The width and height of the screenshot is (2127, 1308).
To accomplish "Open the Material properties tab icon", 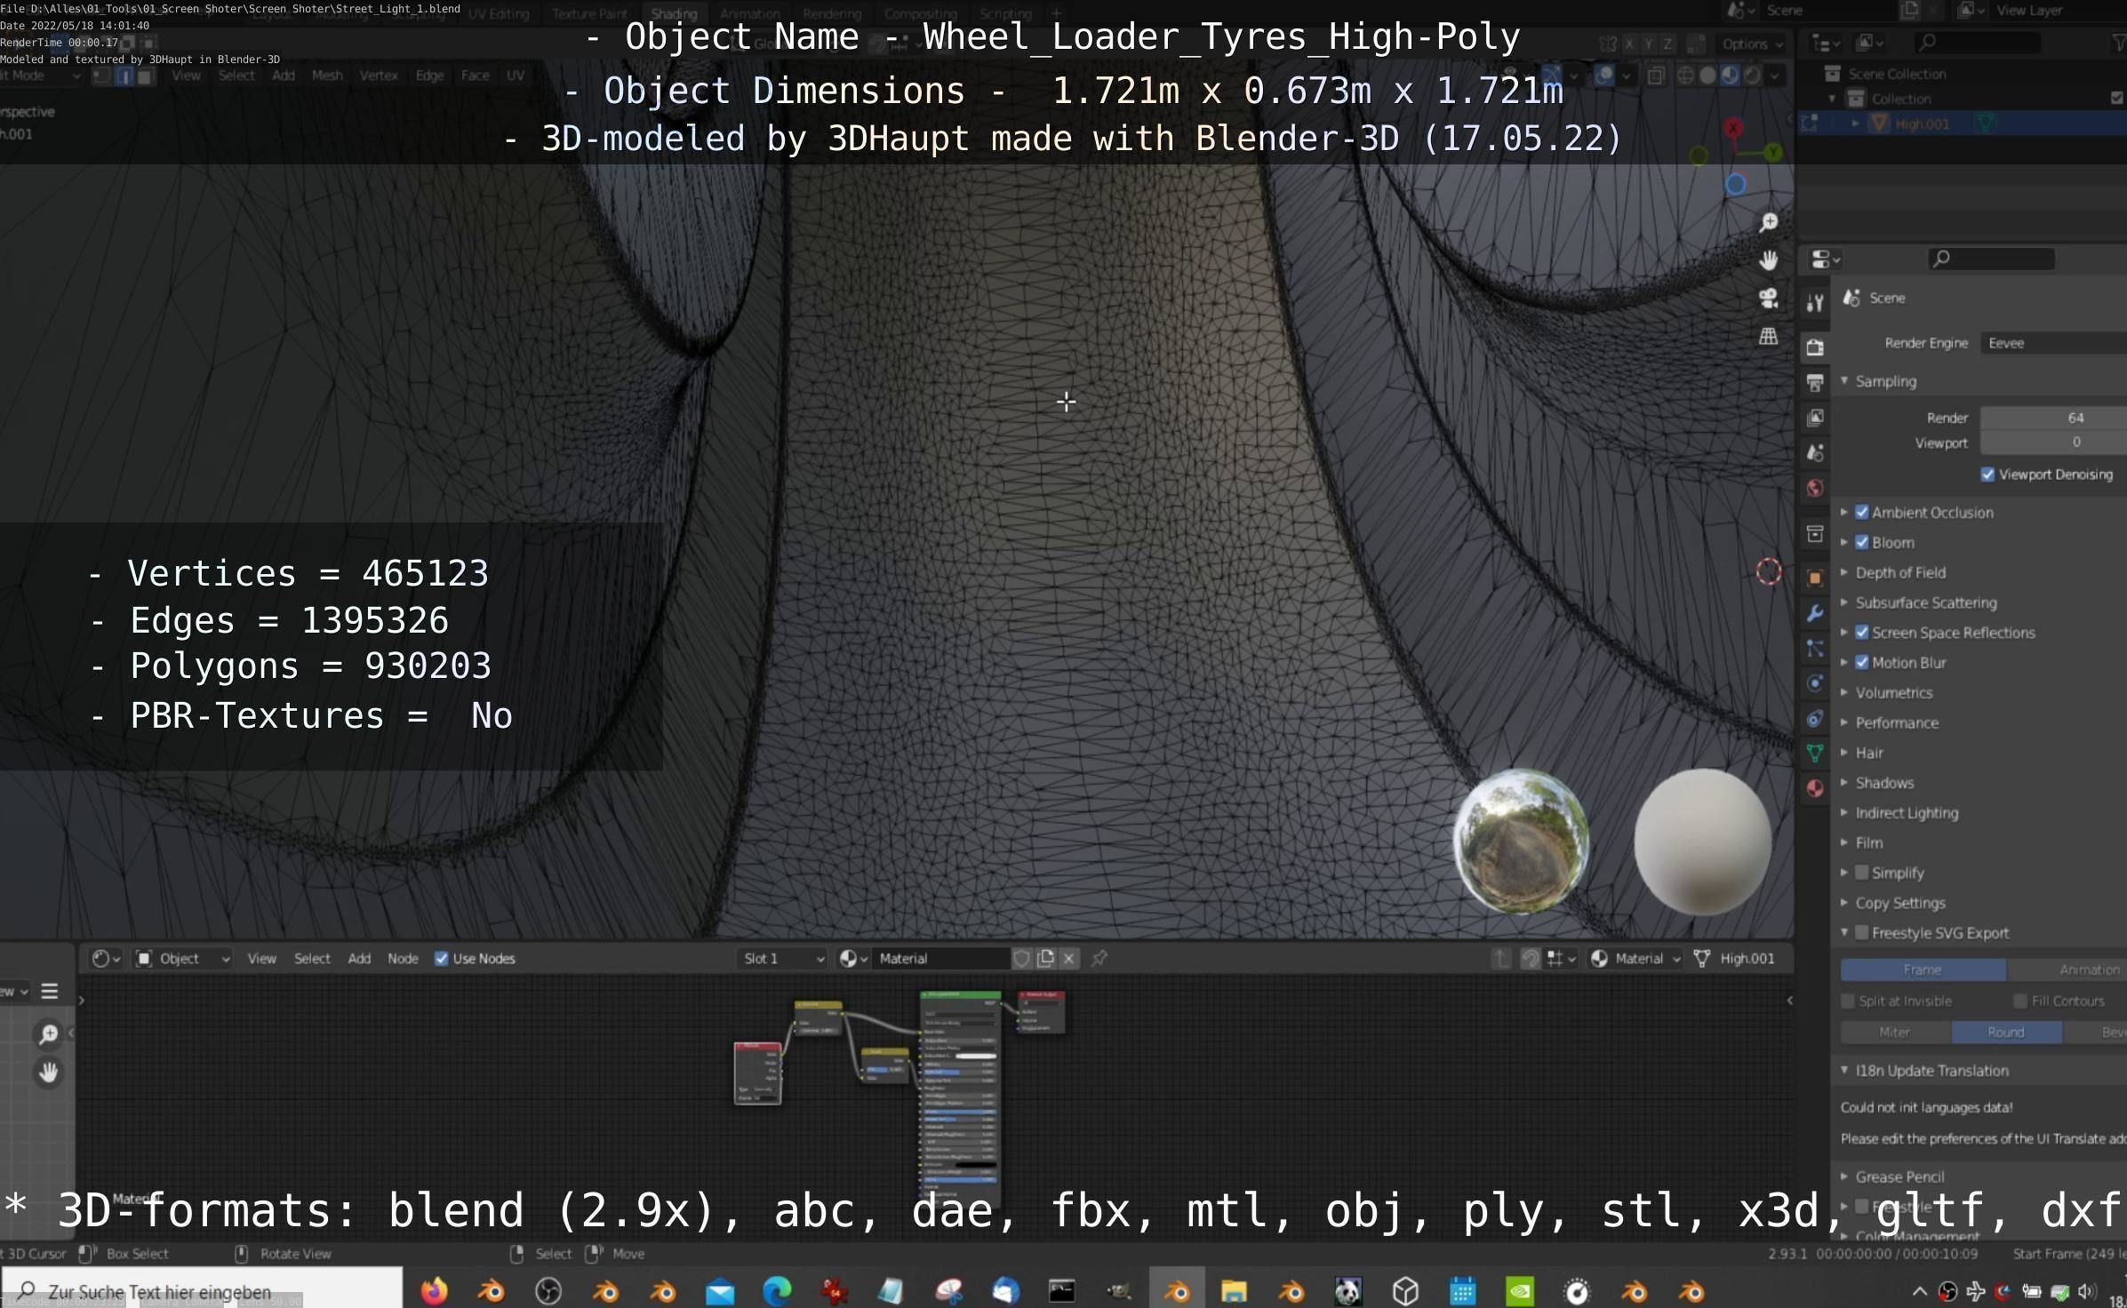I will click(1815, 788).
